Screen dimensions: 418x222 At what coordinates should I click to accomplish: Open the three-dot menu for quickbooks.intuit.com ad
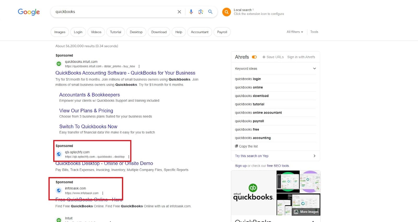point(139,66)
